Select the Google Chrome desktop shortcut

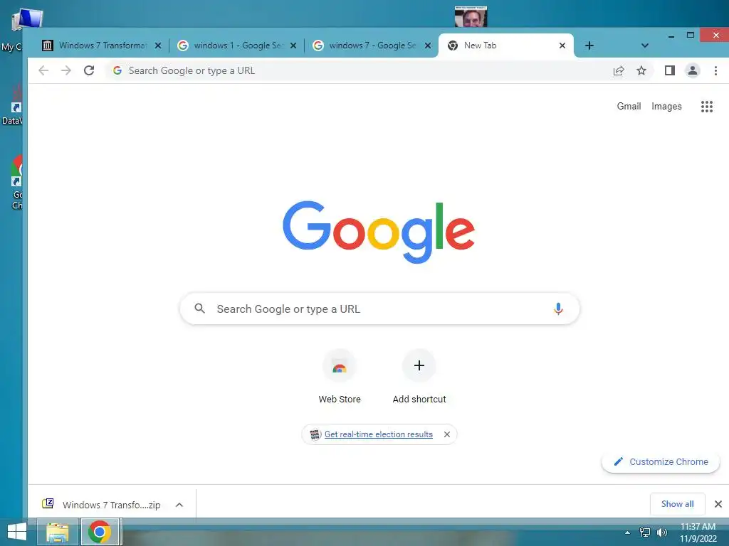[x=17, y=183]
